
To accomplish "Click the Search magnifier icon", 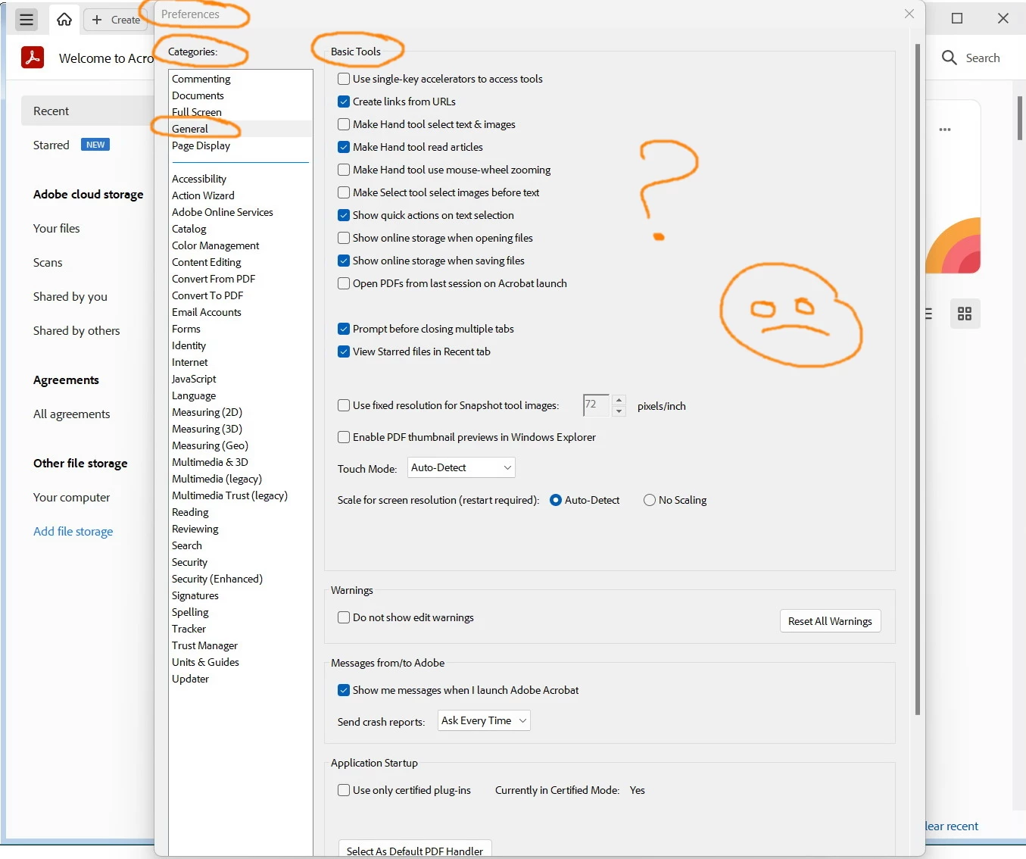I will (950, 58).
